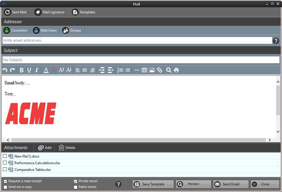Screen dimensions: 282x192
Task: Toggle bold formatting
Action: (x=21, y=70)
